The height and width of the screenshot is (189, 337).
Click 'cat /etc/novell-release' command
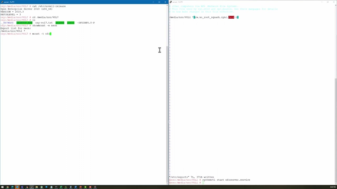49,6
